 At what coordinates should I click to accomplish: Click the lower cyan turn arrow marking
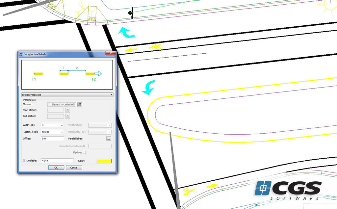[x=148, y=87]
